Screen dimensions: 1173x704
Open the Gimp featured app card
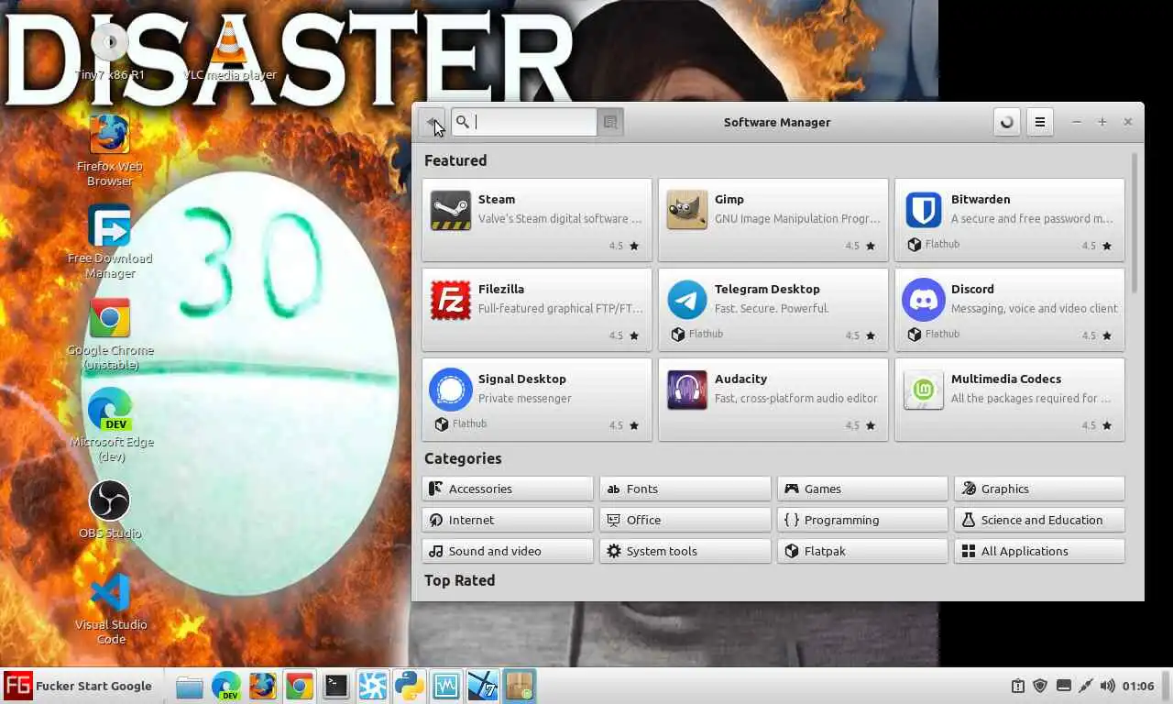pos(773,220)
